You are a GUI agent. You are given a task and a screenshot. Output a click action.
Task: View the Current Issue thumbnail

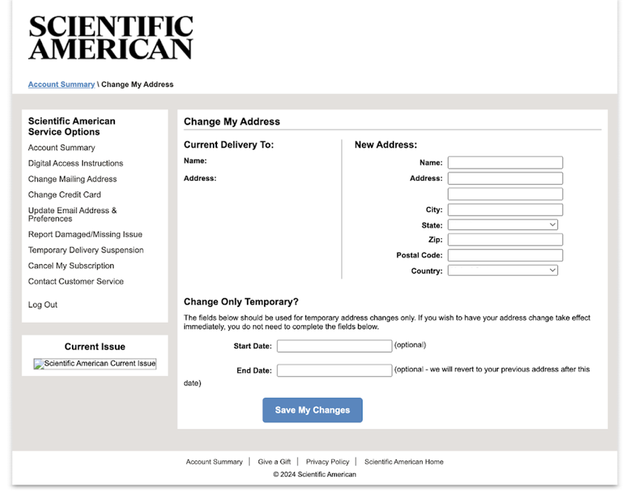click(94, 364)
